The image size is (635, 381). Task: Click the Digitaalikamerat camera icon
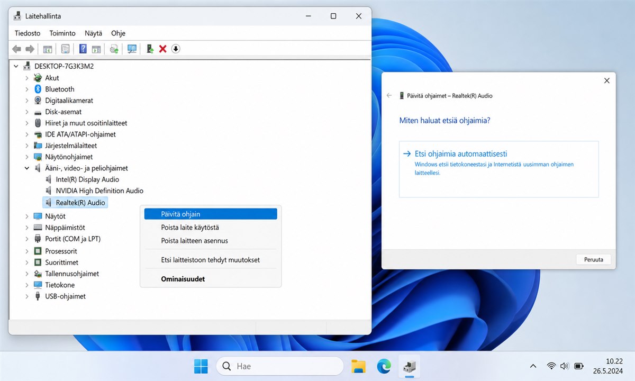(x=38, y=101)
